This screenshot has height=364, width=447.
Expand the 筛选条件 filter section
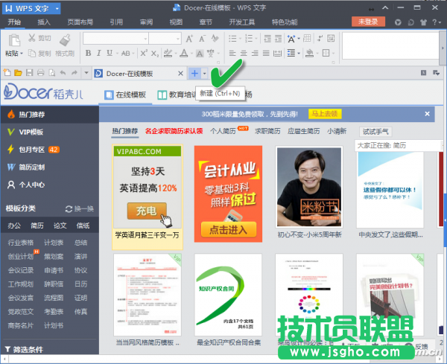33,349
